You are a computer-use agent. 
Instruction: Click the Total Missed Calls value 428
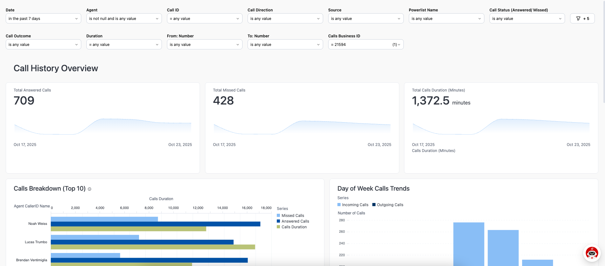coord(223,101)
